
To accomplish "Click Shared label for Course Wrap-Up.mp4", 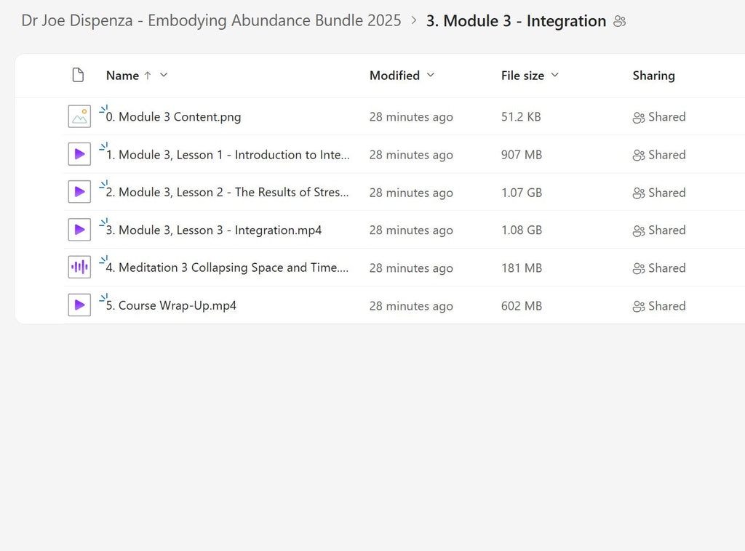I will 667,306.
